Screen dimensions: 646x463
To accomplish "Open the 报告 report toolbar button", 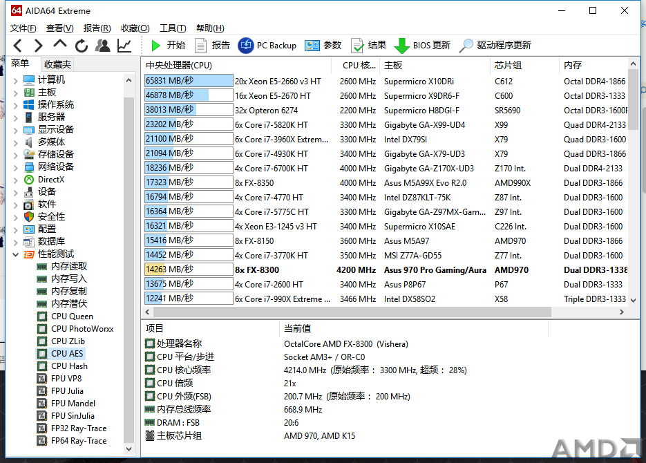I will 212,46.
